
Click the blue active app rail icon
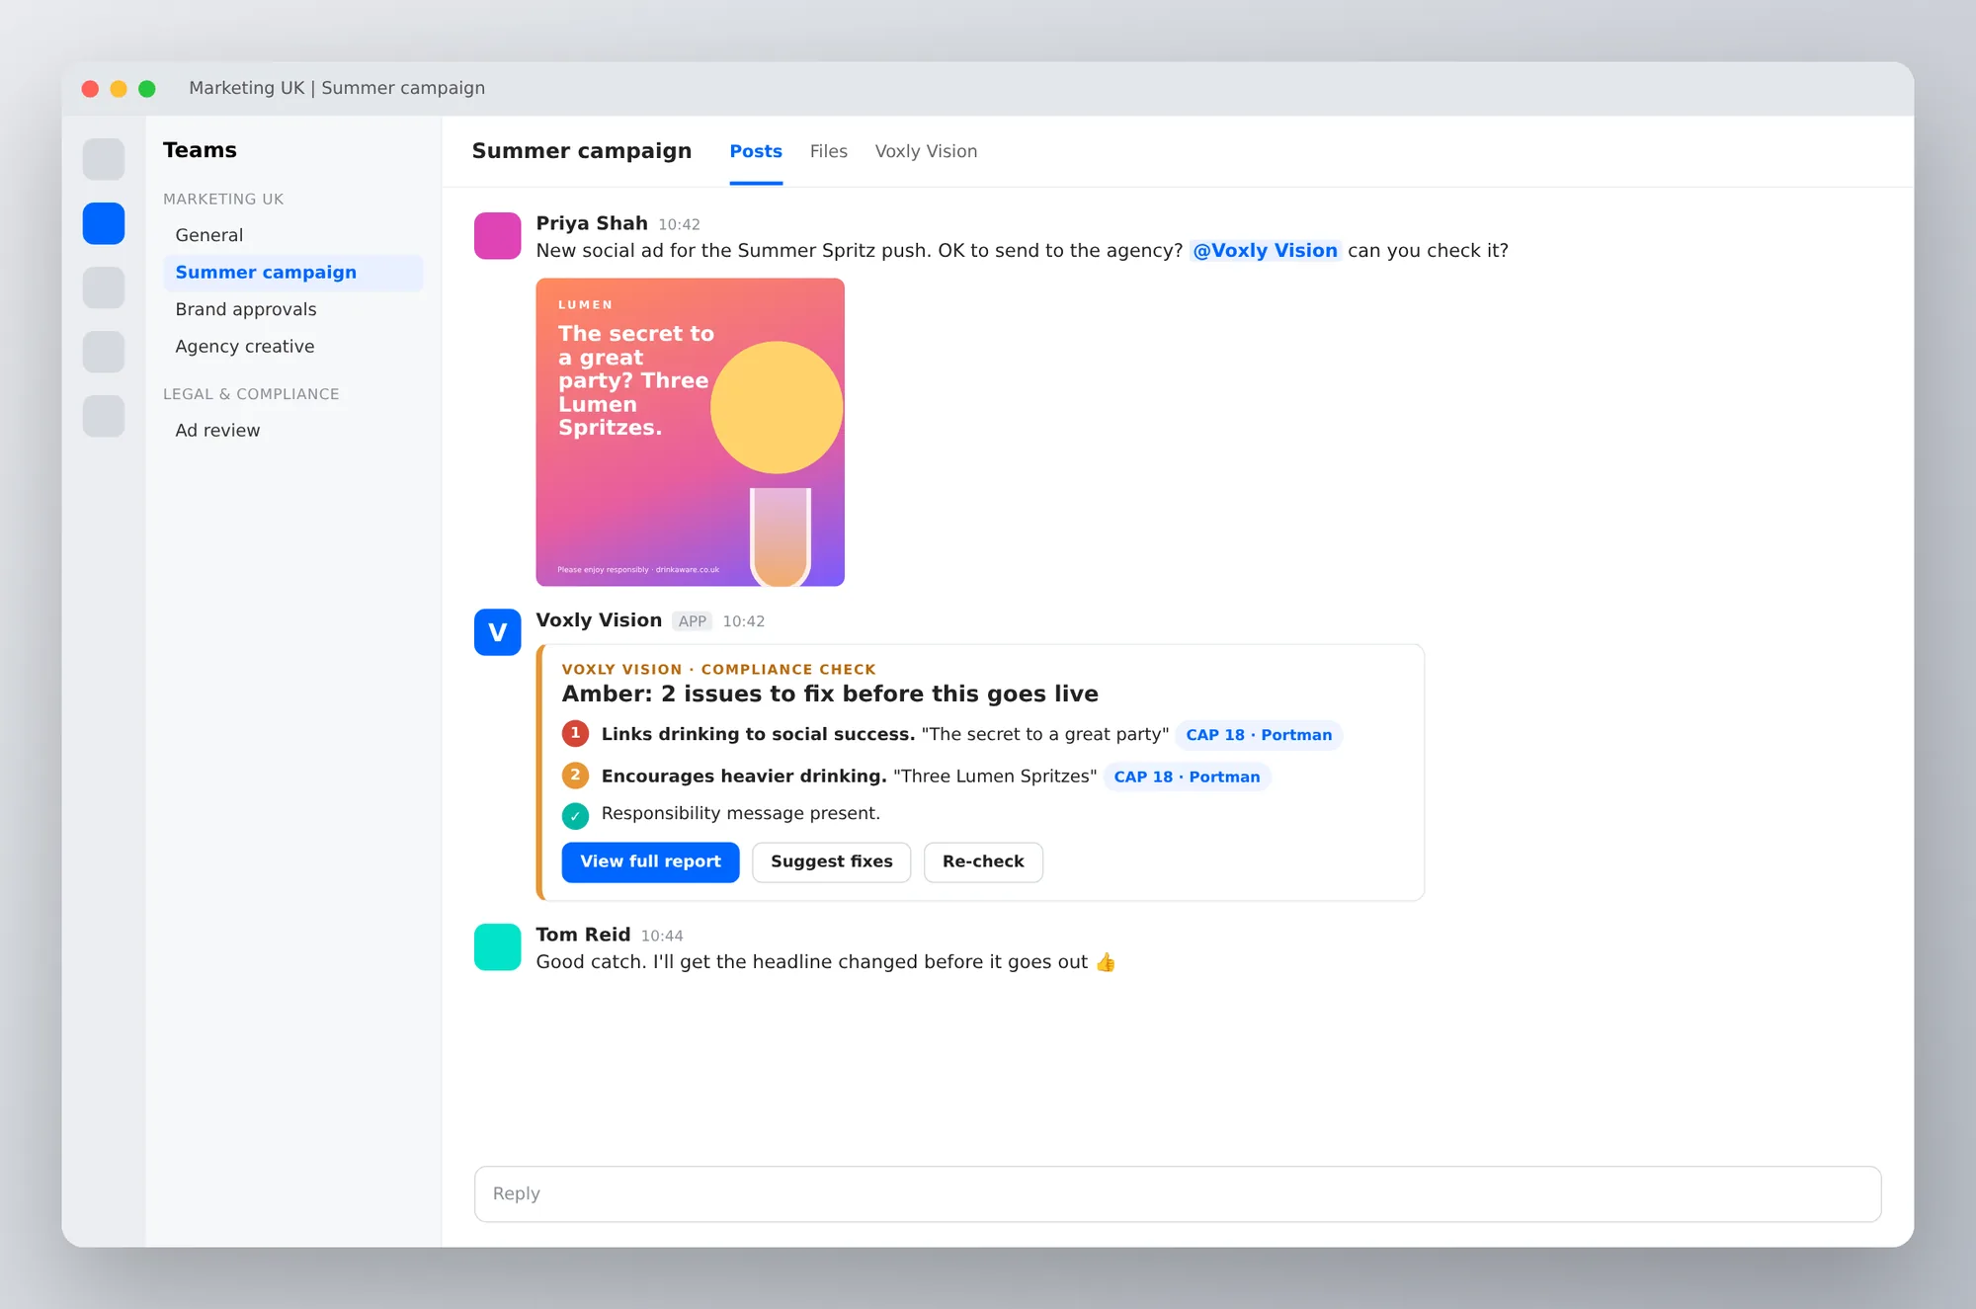point(104,223)
